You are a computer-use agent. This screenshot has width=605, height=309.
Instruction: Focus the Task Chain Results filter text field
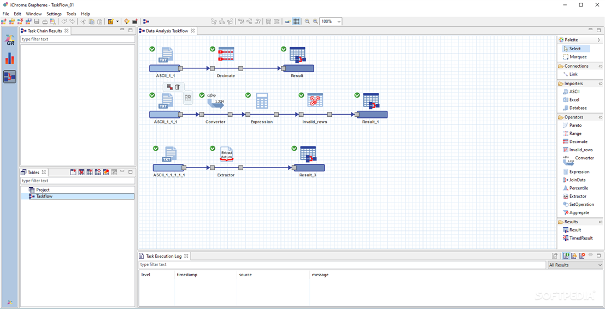(77, 39)
